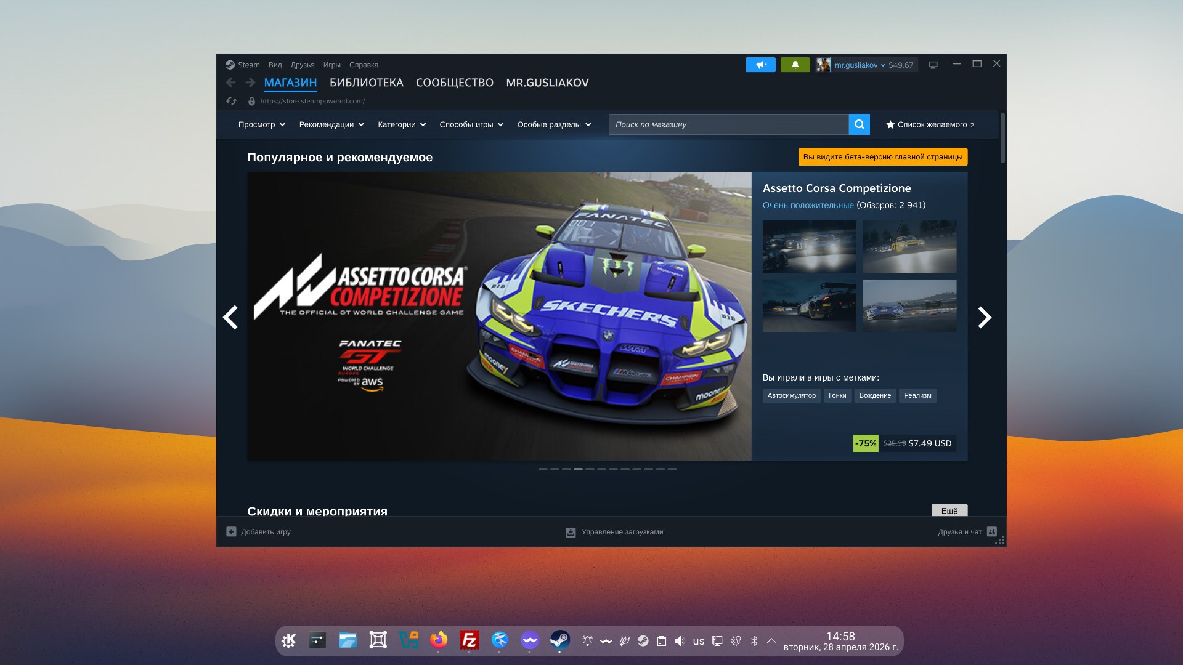This screenshot has height=665, width=1183.
Task: Open the Список желаемого wishlist link
Action: pos(930,124)
